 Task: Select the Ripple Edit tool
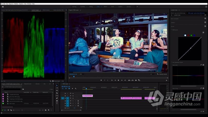[x=57, y=91]
